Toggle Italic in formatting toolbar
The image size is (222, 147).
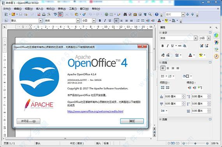point(105,21)
